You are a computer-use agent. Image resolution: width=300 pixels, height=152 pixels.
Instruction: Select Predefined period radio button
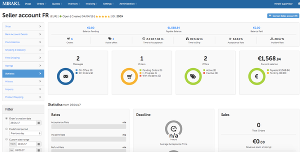pos(6,129)
